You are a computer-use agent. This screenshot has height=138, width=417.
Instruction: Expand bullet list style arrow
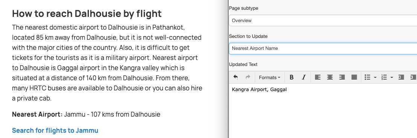(x=375, y=78)
